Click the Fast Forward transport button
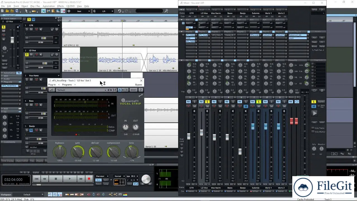357x201 pixels. tap(81, 179)
